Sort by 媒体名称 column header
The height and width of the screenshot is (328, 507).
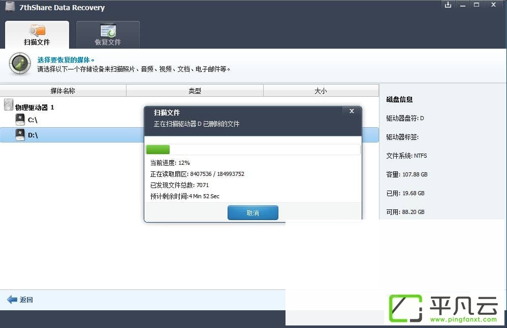tap(63, 91)
